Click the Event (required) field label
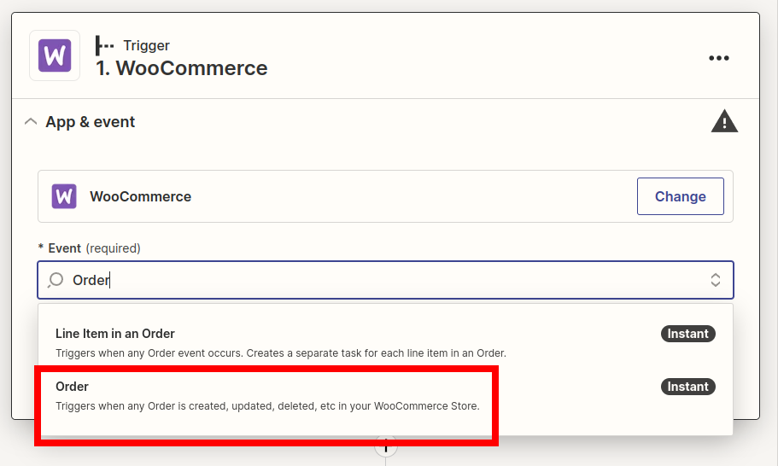The image size is (778, 466). tap(90, 248)
